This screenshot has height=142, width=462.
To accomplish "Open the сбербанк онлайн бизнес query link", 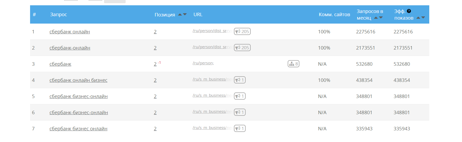I will (x=79, y=80).
